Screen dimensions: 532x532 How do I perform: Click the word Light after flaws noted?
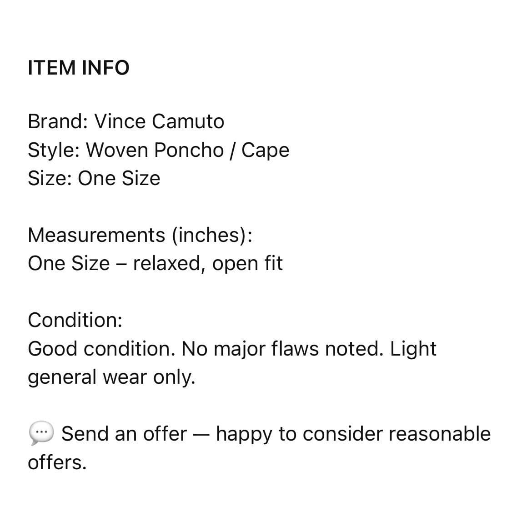[x=413, y=349]
